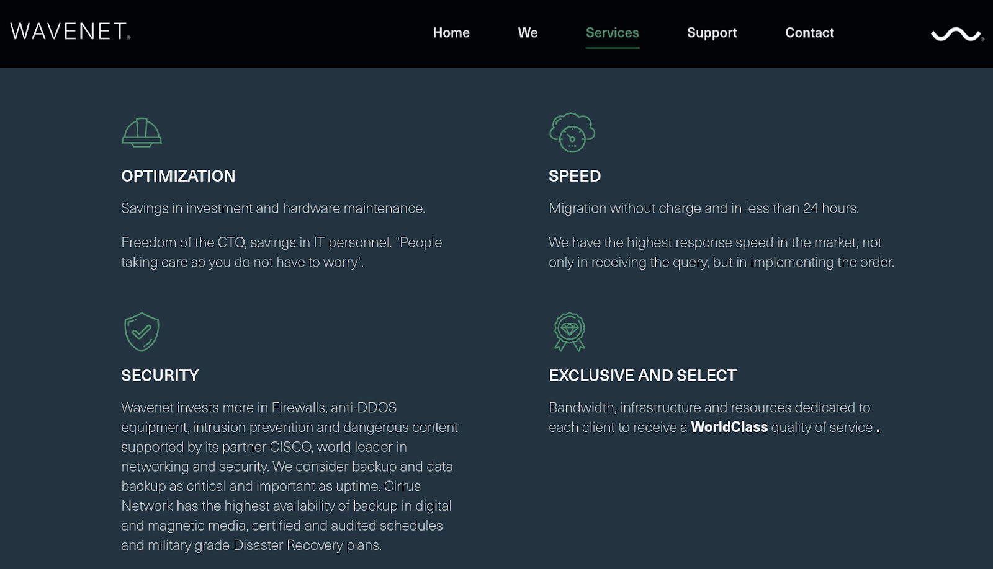This screenshot has height=569, width=993.
Task: Click the bold WorldClass text
Action: click(x=729, y=427)
